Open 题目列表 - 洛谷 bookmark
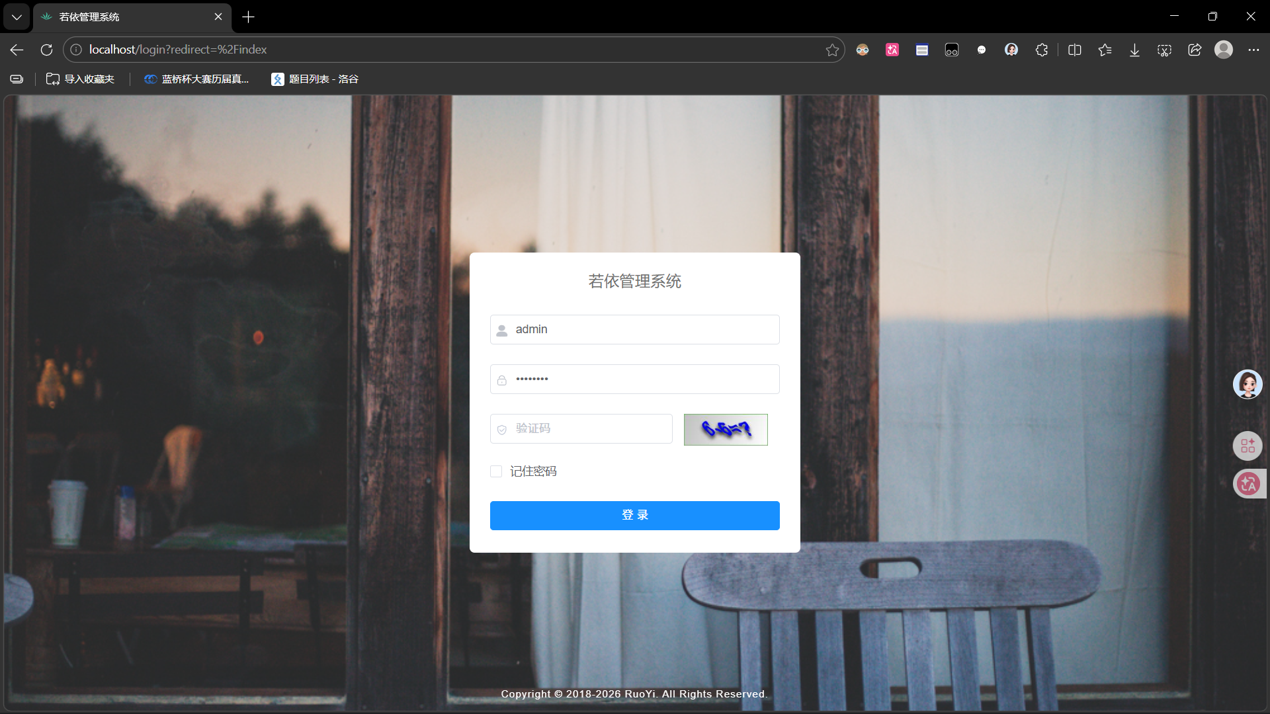 pyautogui.click(x=315, y=79)
